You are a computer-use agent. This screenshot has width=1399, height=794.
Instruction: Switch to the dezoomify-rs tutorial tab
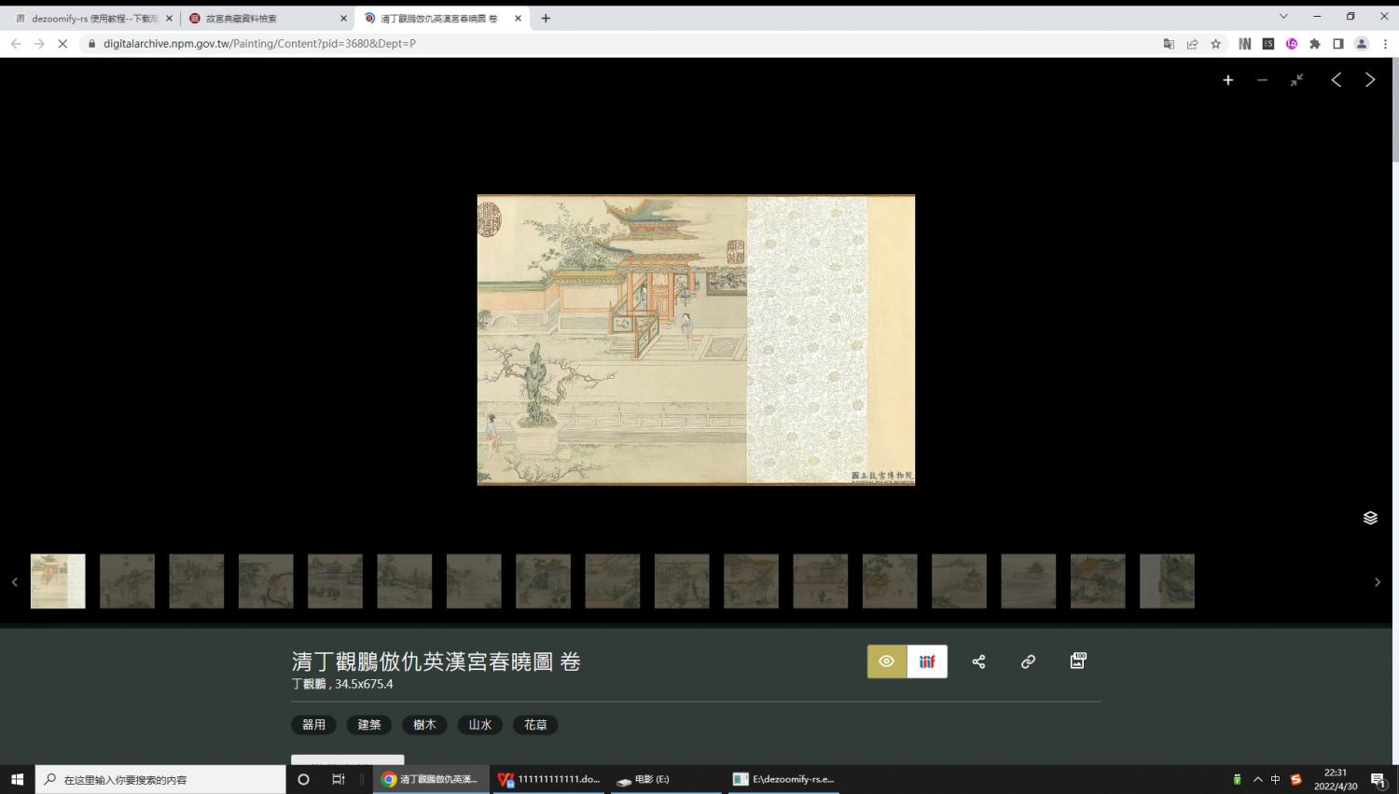89,18
